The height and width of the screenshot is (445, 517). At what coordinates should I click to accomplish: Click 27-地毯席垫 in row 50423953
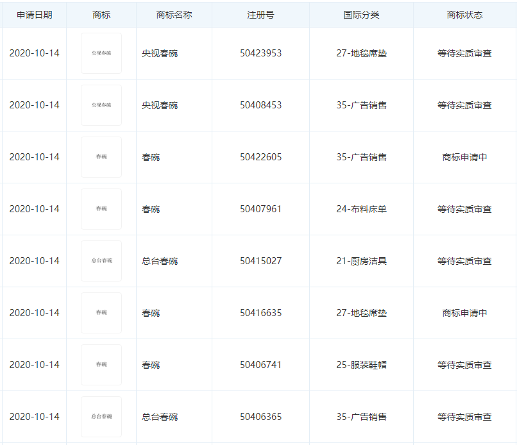click(361, 53)
